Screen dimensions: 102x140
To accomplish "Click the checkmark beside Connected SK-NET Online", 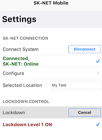I will tap(98, 61).
